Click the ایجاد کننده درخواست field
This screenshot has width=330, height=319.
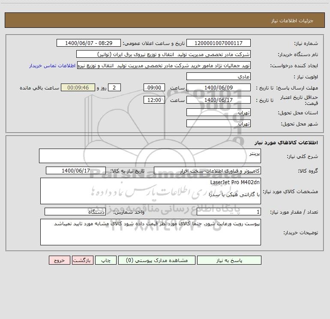tap(164, 65)
